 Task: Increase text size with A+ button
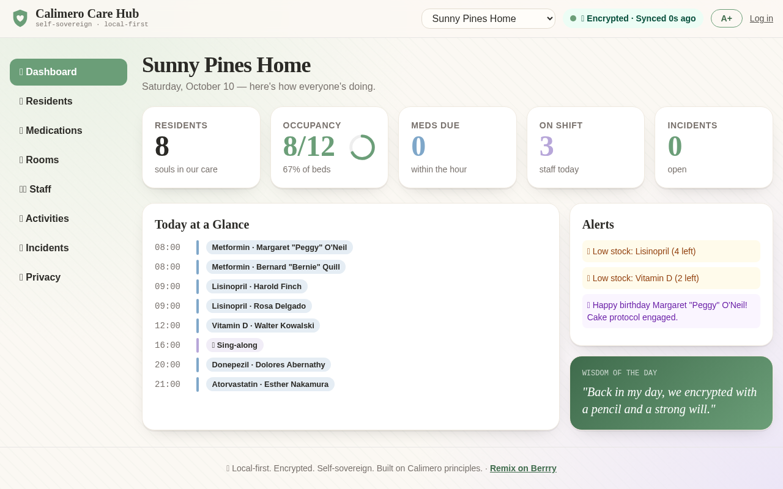click(726, 18)
